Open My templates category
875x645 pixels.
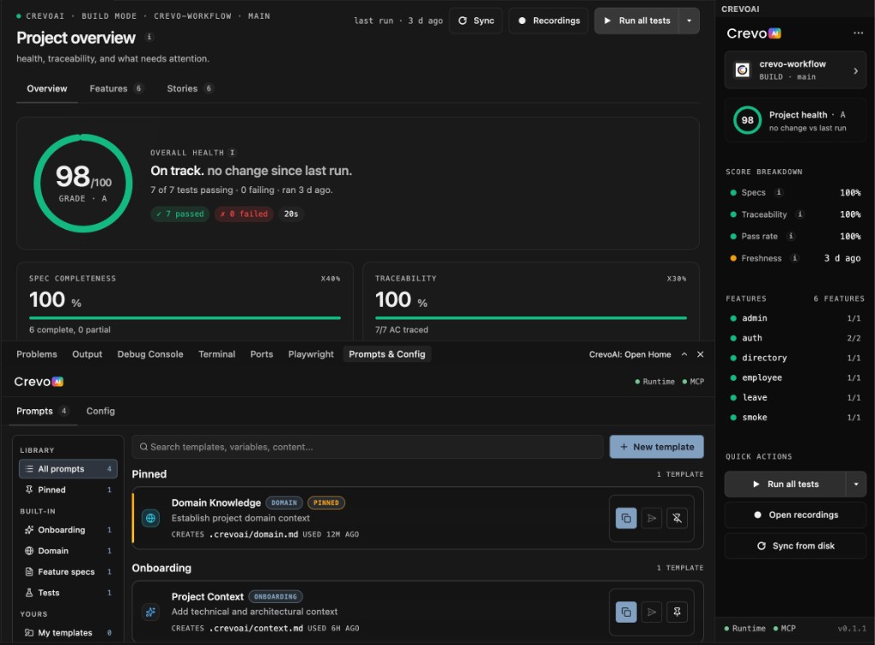[68, 633]
